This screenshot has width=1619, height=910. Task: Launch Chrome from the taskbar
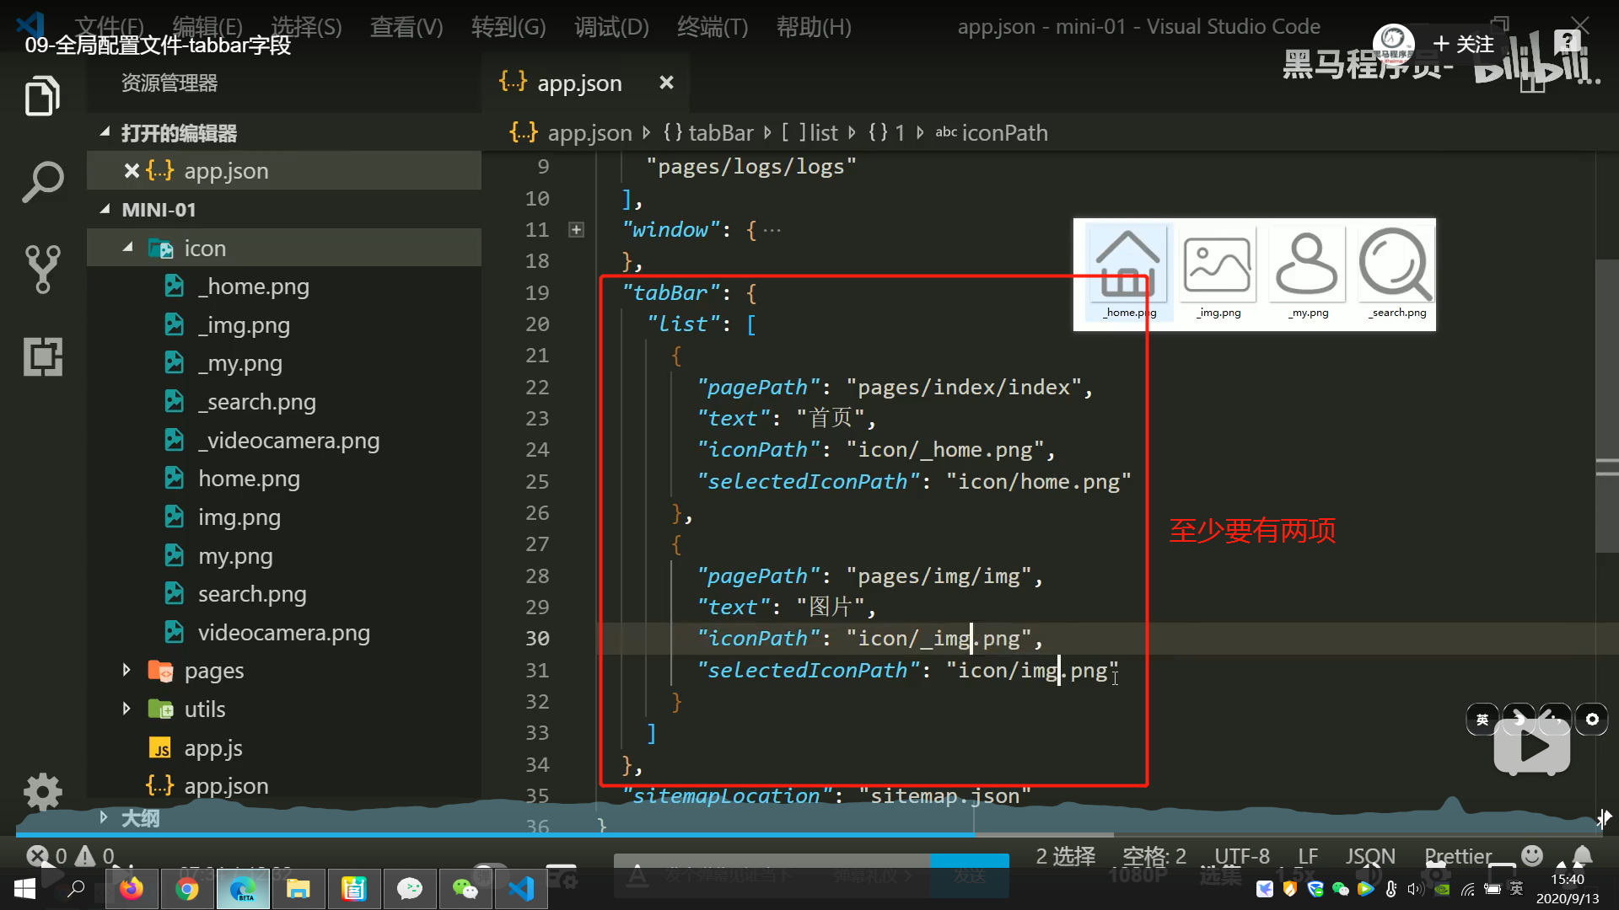(x=187, y=889)
